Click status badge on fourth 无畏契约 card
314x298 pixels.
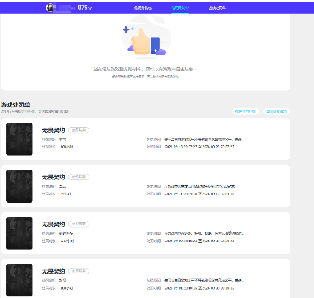78,271
